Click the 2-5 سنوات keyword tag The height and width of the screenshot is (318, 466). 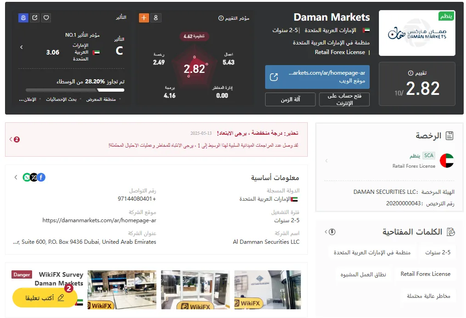click(x=438, y=252)
